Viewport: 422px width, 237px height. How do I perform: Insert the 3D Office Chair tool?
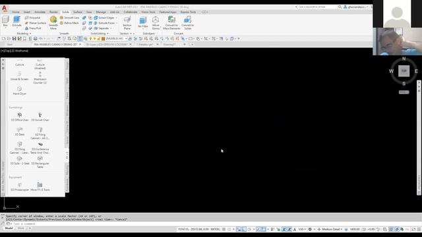tap(20, 117)
